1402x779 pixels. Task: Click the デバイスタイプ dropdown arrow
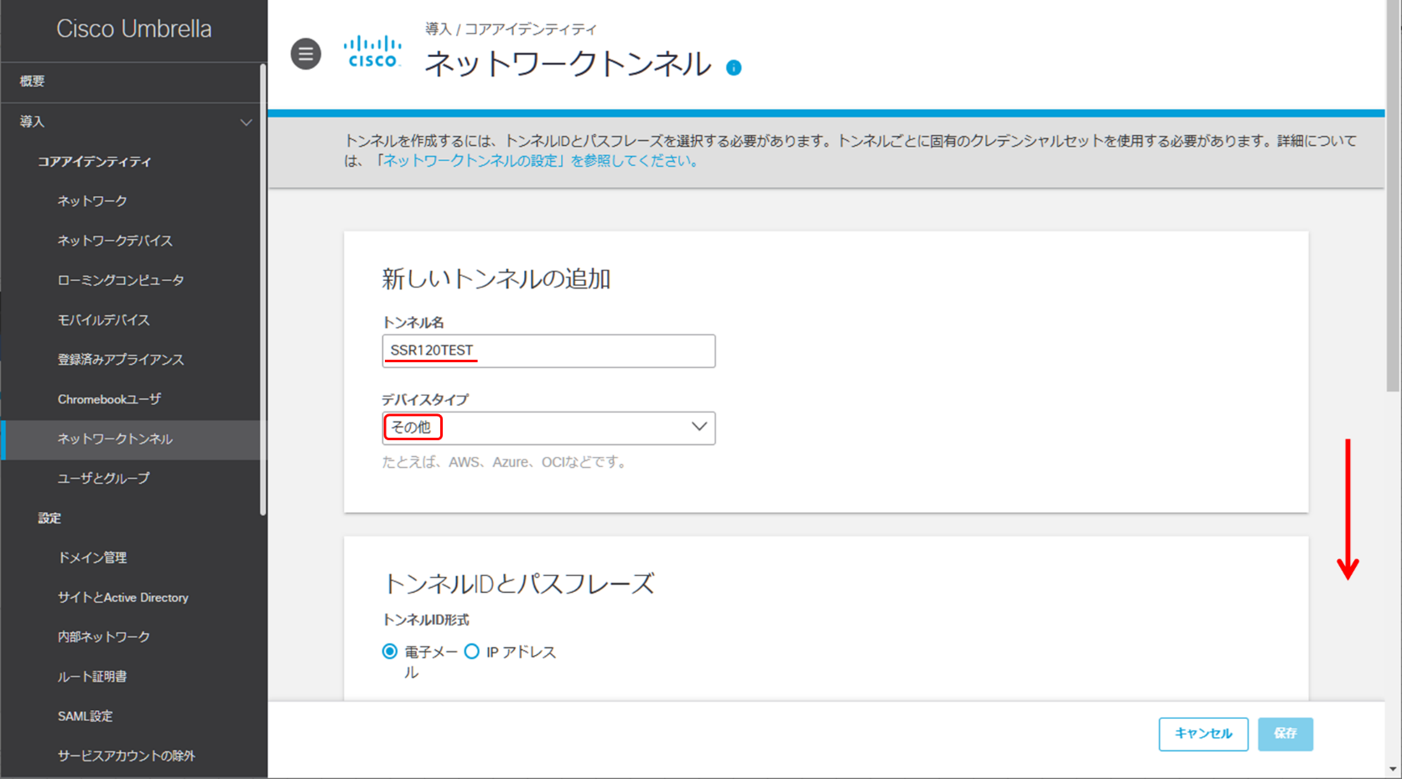(x=698, y=427)
